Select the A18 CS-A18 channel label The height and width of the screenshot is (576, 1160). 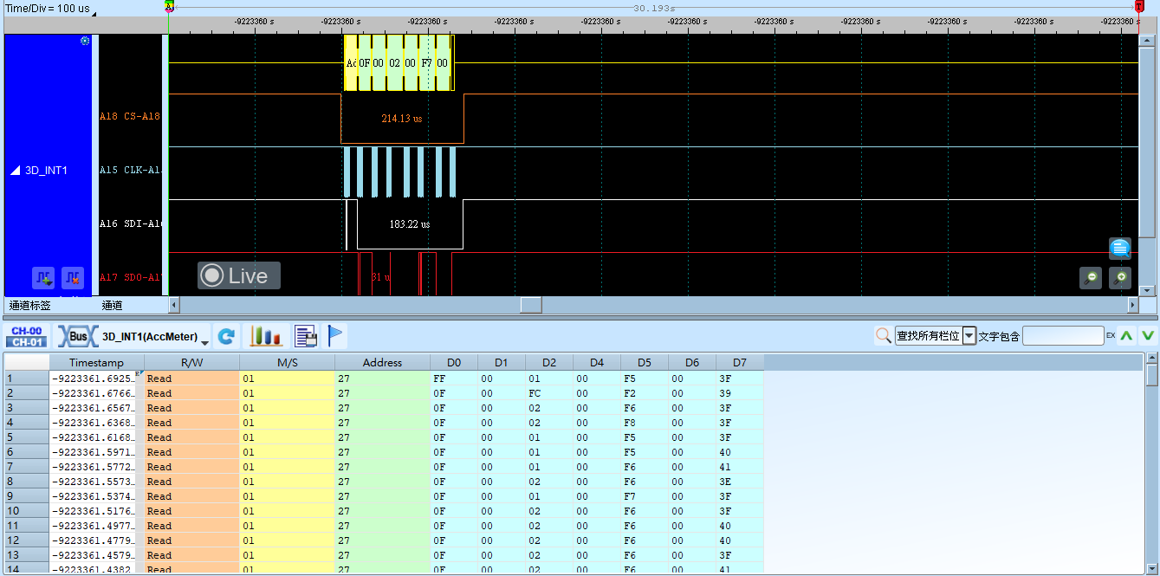click(130, 116)
